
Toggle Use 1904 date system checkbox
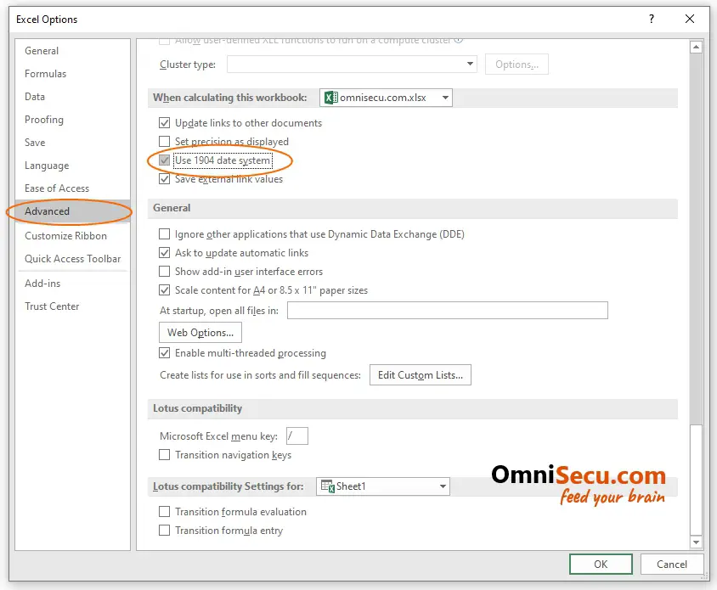pos(164,160)
